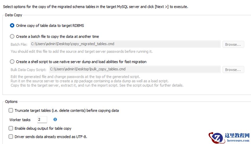This screenshot has height=144, width=251.
Task: Click the Batch File label
Action: 19,44
